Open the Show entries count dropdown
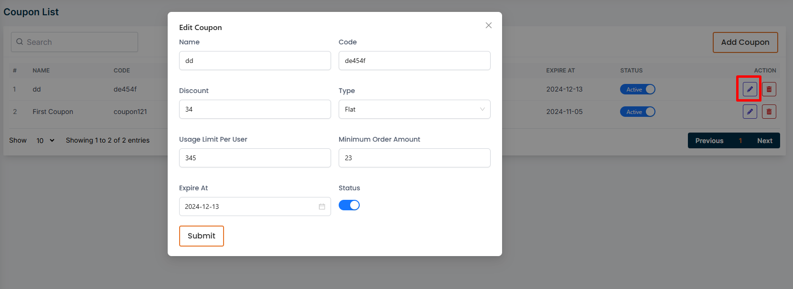This screenshot has height=289, width=793. [45, 141]
